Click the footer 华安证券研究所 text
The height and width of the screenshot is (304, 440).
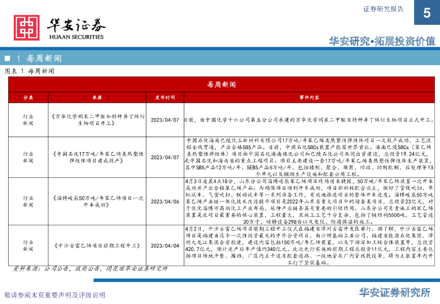(395, 292)
